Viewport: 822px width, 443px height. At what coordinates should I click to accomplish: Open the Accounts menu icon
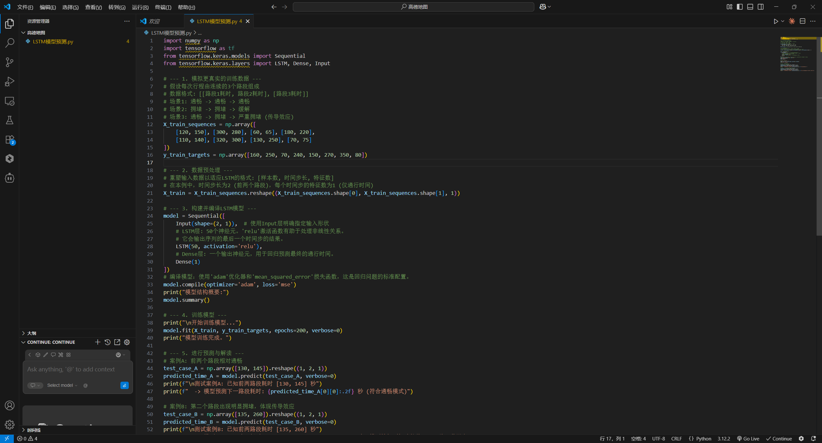tap(10, 405)
